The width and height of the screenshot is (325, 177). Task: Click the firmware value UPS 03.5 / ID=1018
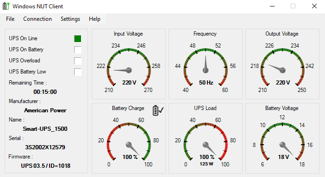(45, 166)
